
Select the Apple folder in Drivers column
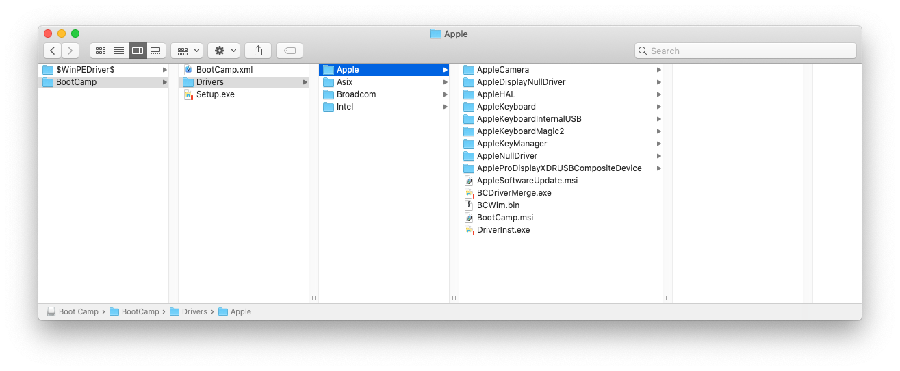[384, 70]
